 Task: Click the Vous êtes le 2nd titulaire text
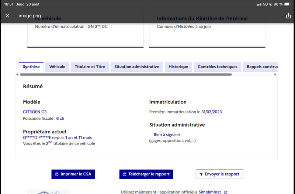59,143
